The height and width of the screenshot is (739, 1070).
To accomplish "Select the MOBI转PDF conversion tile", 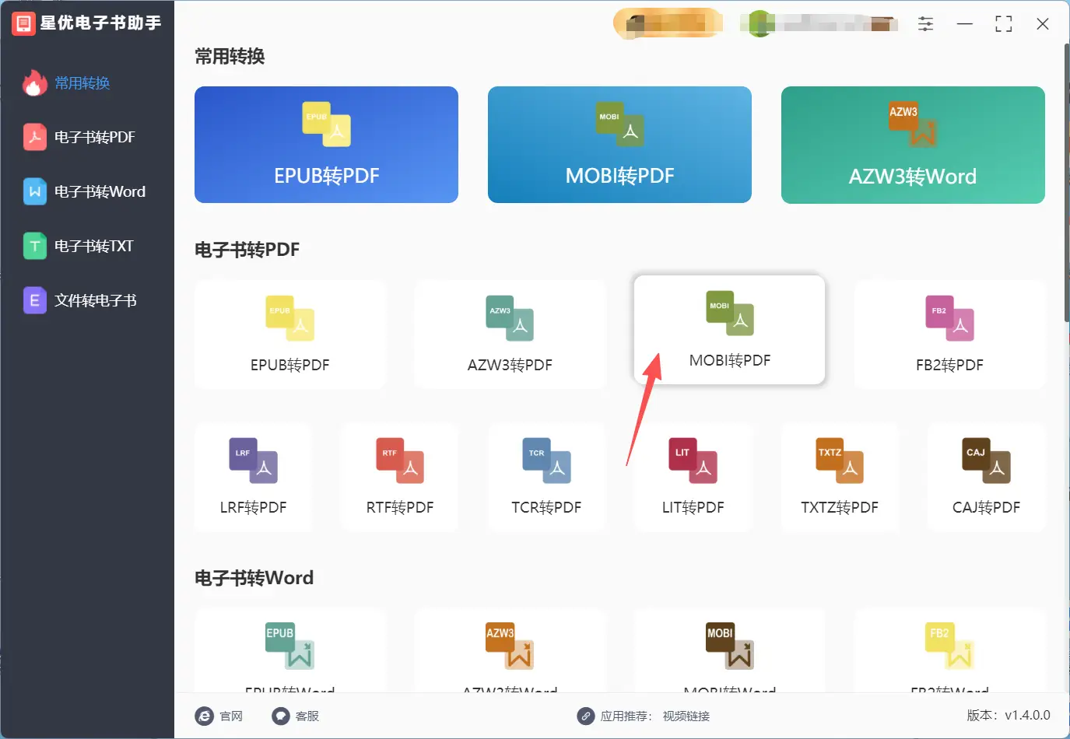I will tap(728, 330).
